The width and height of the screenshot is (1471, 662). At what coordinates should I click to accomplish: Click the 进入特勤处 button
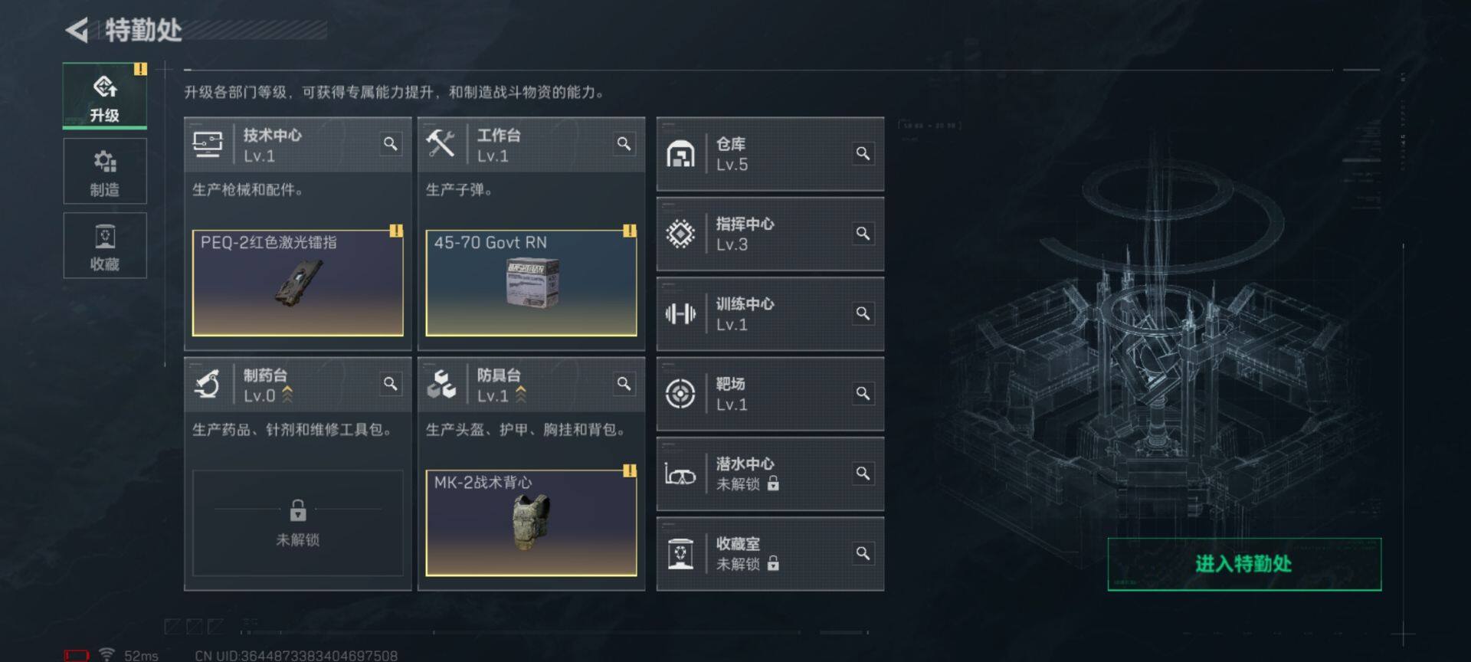coord(1244,564)
